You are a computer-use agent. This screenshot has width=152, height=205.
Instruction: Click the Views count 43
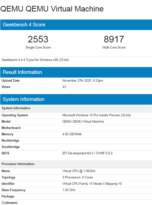tap(64, 87)
